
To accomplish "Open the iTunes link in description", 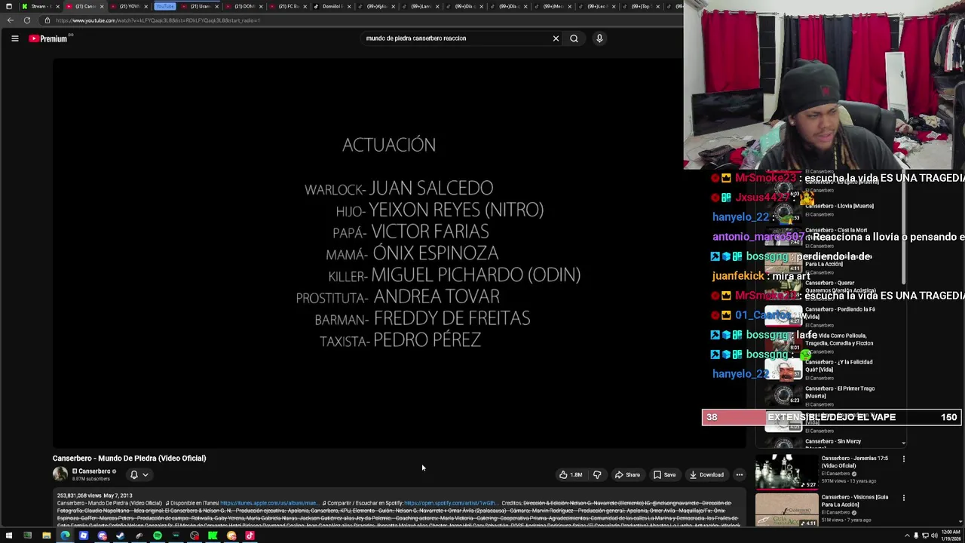I will pos(269,503).
